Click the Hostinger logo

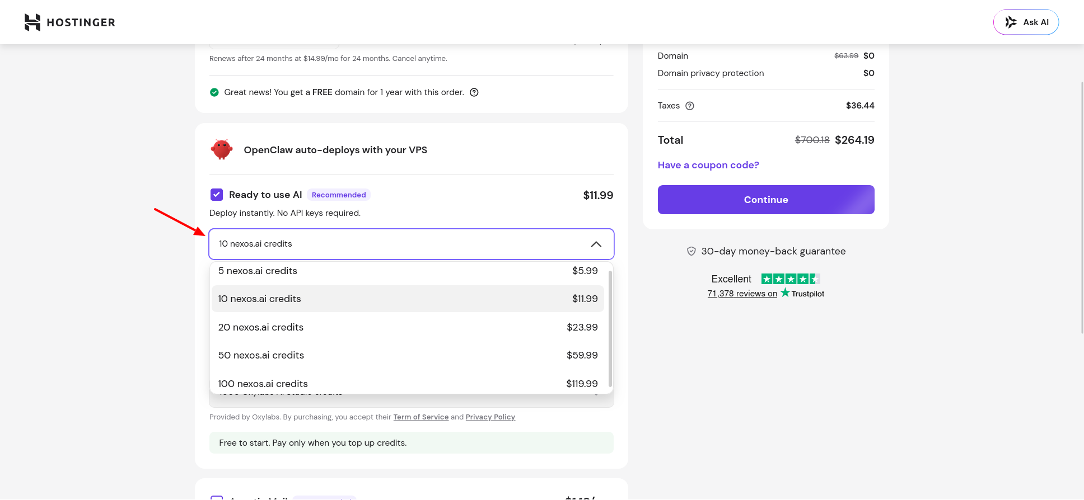(69, 22)
